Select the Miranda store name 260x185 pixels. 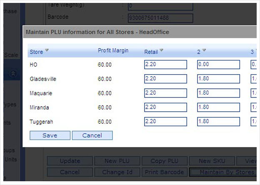point(39,107)
